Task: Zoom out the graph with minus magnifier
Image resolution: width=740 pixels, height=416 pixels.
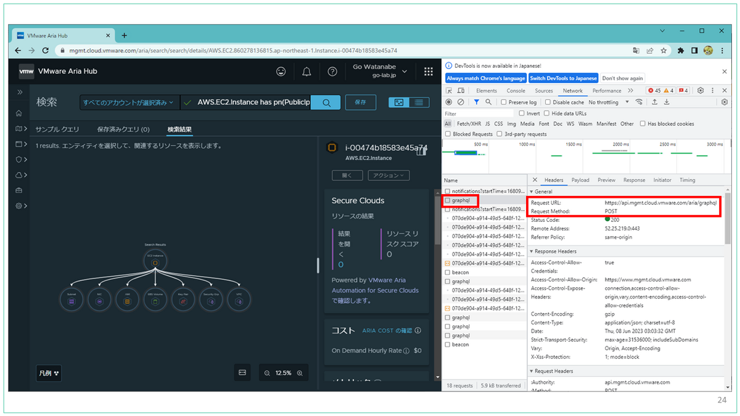Action: point(267,373)
